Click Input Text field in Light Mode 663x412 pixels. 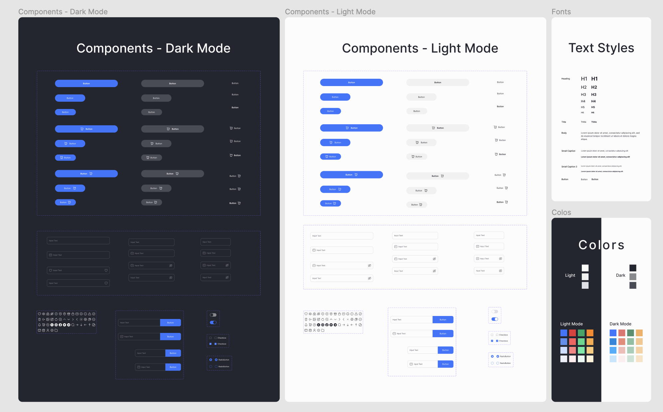tap(341, 236)
